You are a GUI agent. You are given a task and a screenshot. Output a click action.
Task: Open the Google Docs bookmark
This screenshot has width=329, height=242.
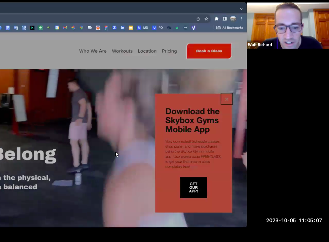(x=8, y=28)
